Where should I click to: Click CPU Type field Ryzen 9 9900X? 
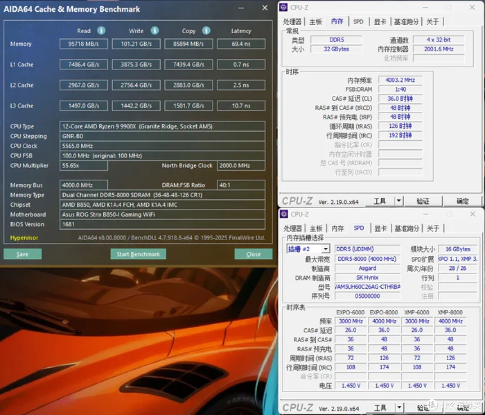pos(162,126)
